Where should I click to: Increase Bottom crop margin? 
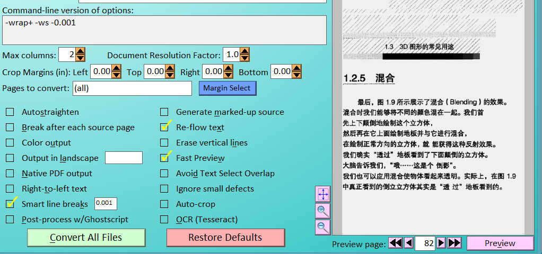click(x=296, y=68)
